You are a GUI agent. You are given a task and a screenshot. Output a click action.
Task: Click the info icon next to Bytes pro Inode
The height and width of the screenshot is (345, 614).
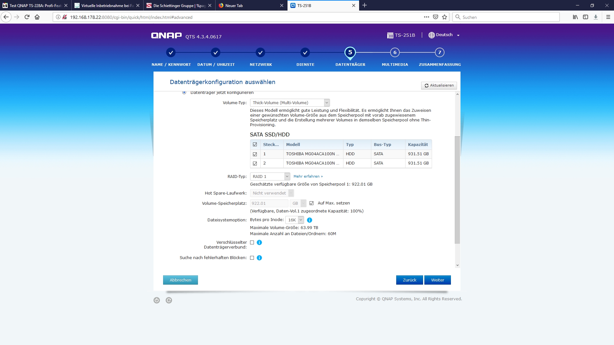[x=309, y=220]
